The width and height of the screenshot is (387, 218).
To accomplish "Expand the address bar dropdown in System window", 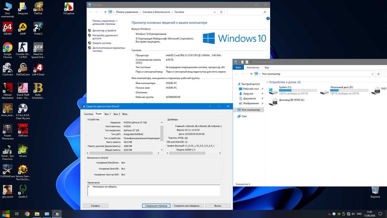I will [x=214, y=12].
